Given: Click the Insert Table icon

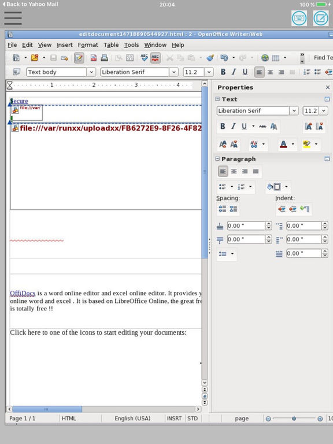Looking at the screenshot, I should pos(276,58).
